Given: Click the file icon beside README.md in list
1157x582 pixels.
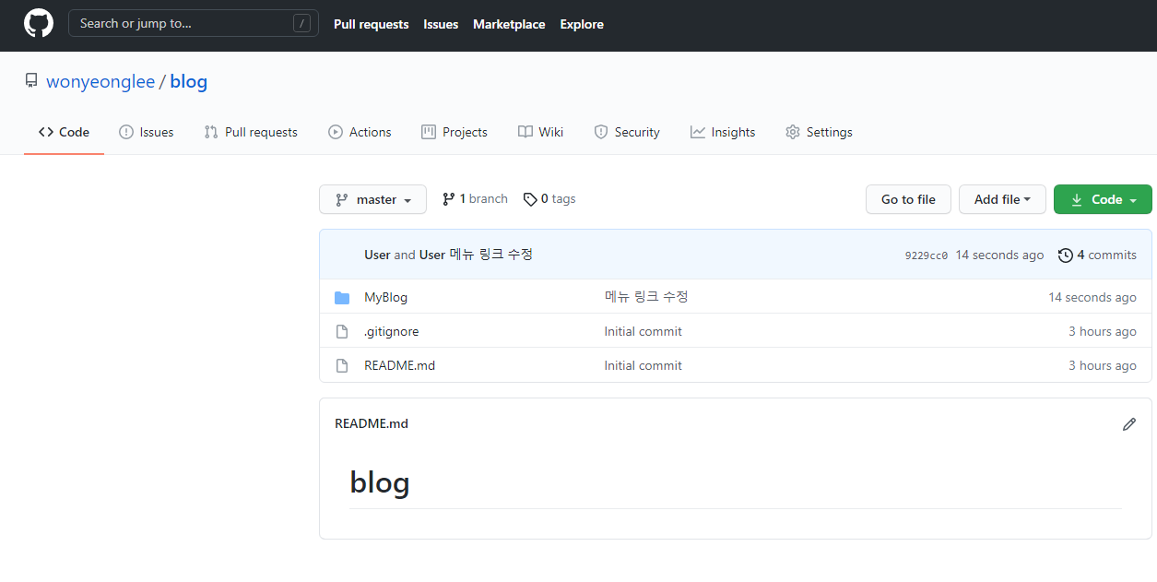Looking at the screenshot, I should pos(342,365).
